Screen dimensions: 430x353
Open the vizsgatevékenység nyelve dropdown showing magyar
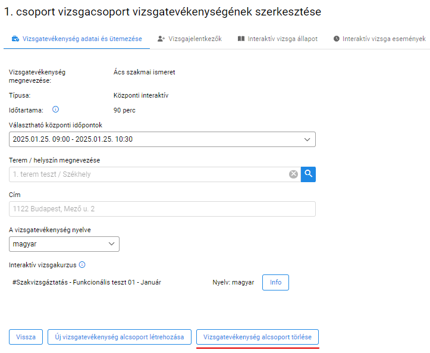click(x=64, y=243)
